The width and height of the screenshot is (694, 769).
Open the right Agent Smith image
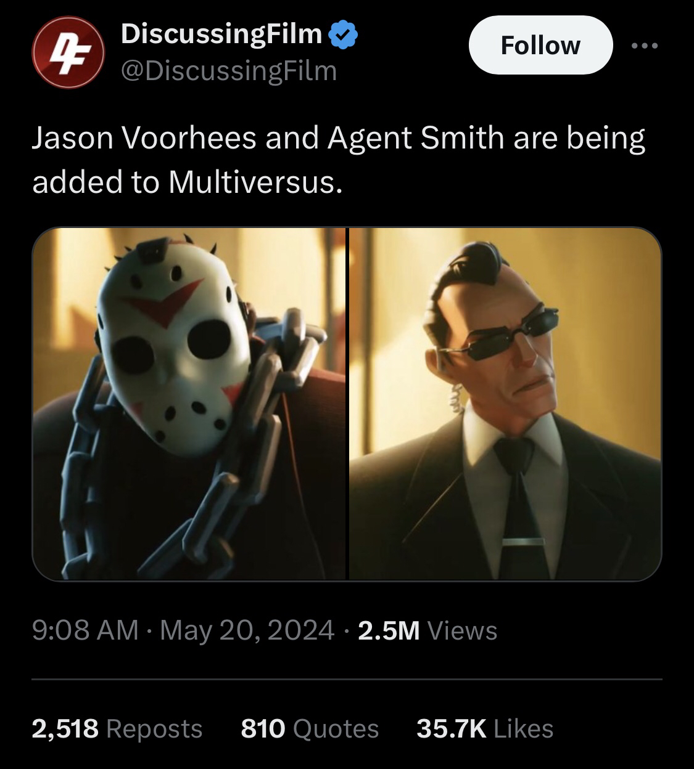click(505, 404)
